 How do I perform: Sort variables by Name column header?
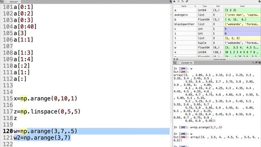[184, 6]
